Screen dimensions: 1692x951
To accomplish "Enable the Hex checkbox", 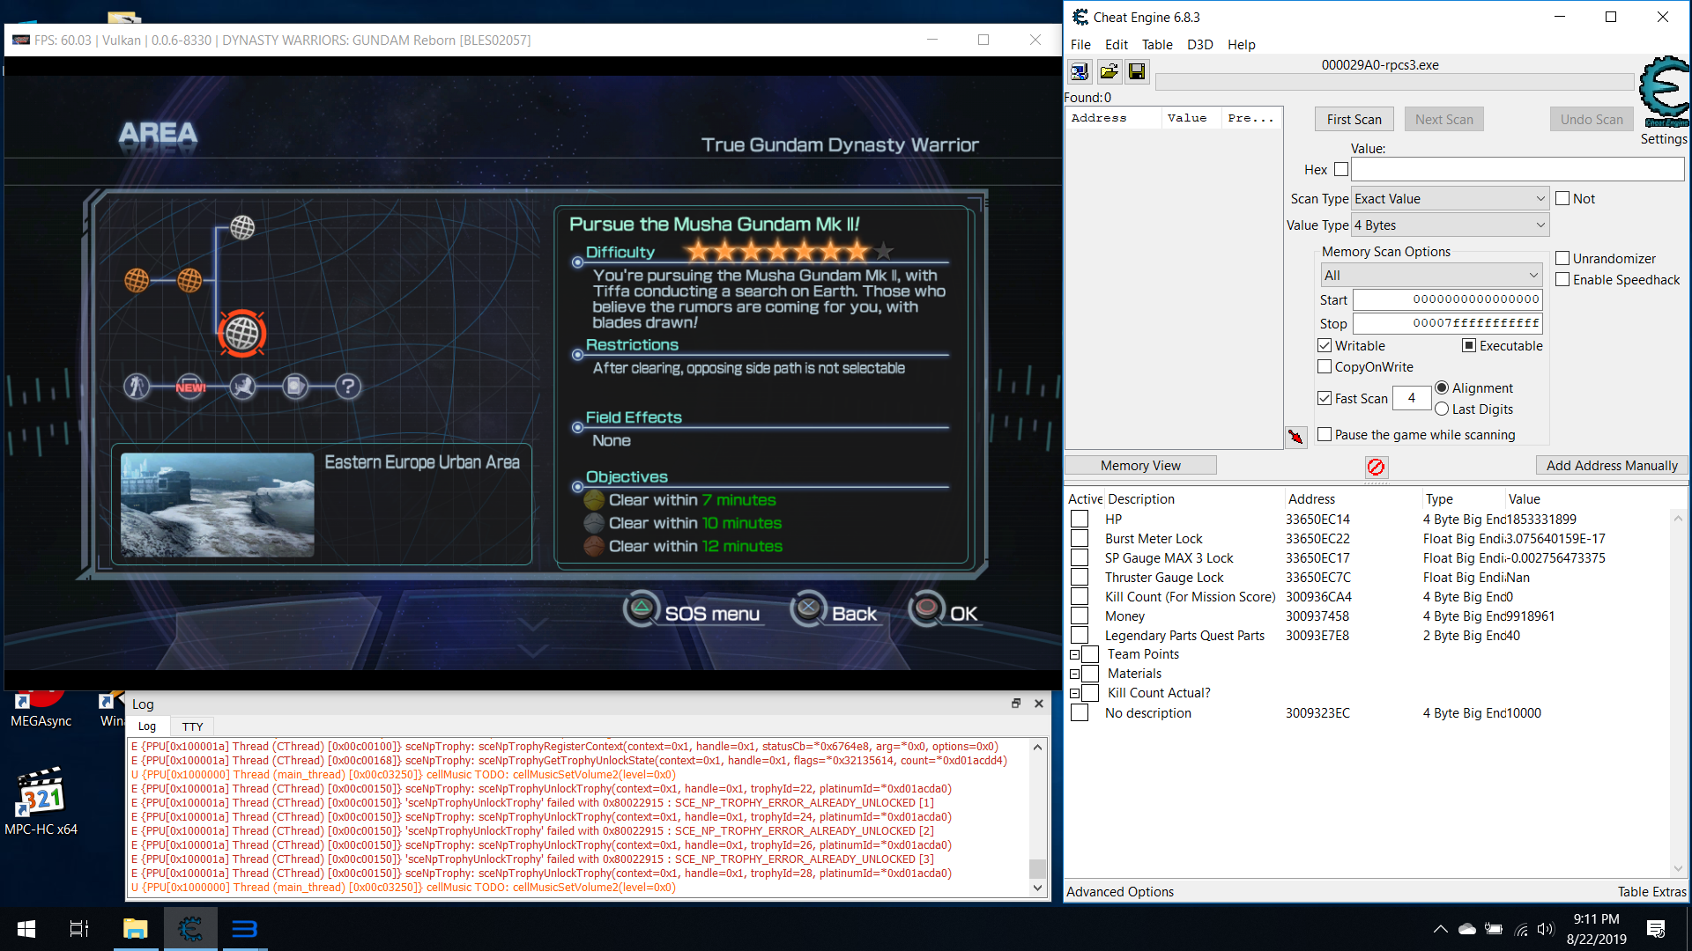I will point(1341,169).
